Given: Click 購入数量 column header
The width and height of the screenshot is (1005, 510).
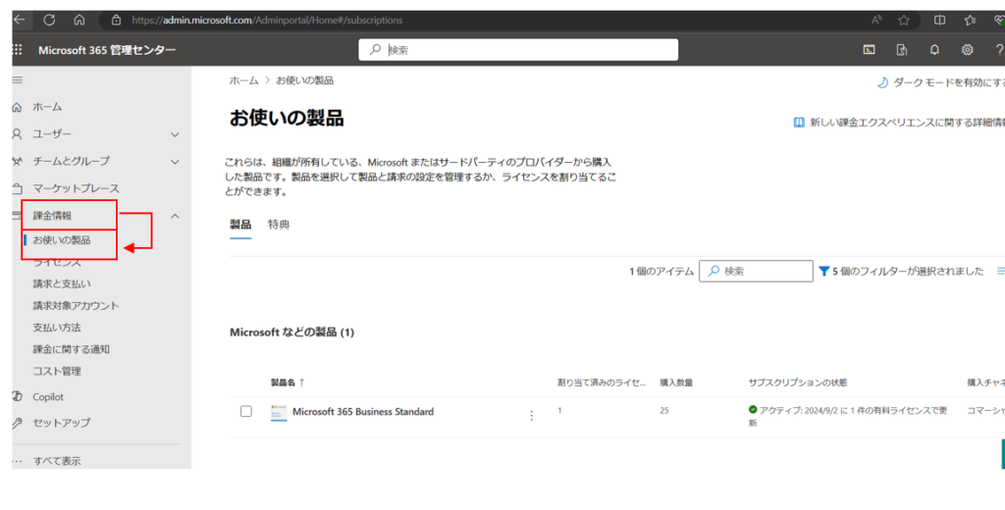Looking at the screenshot, I should (x=676, y=382).
